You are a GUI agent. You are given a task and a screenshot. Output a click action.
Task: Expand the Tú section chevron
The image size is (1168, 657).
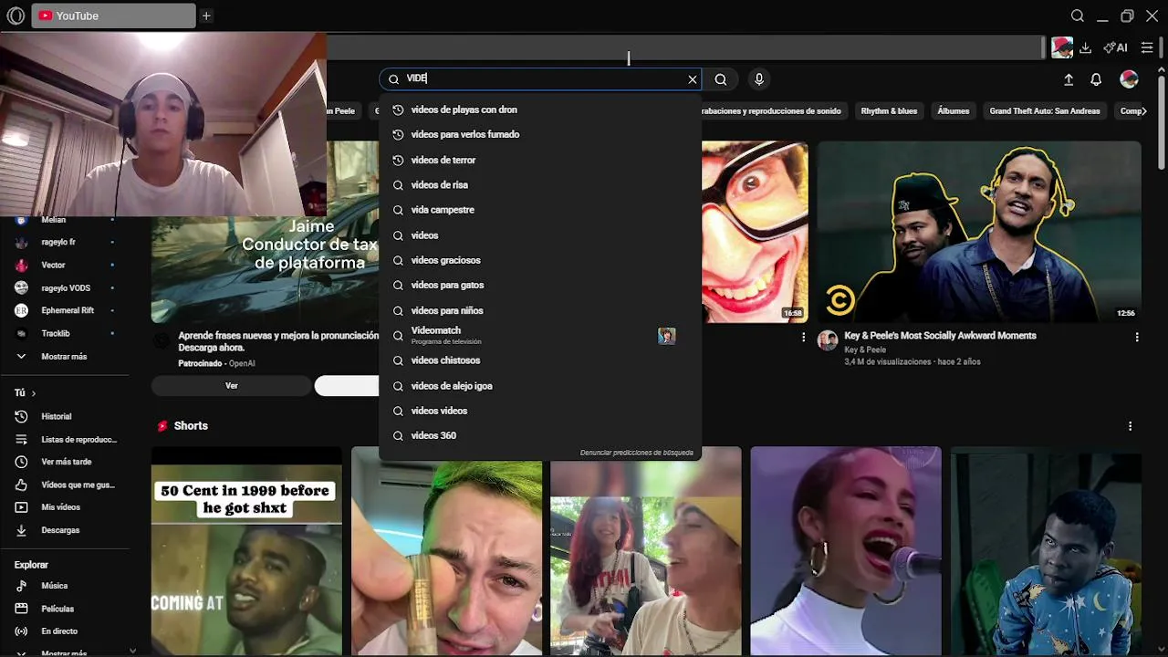[34, 393]
